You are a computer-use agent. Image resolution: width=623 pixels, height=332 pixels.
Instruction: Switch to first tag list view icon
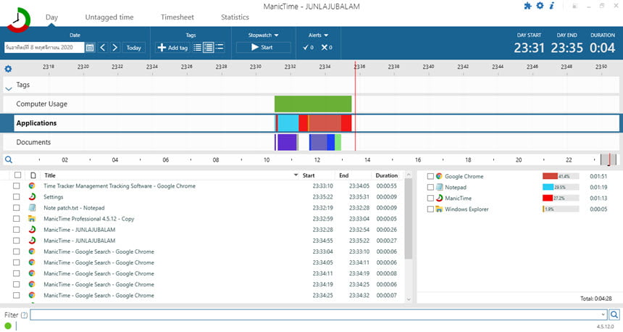[x=197, y=48]
